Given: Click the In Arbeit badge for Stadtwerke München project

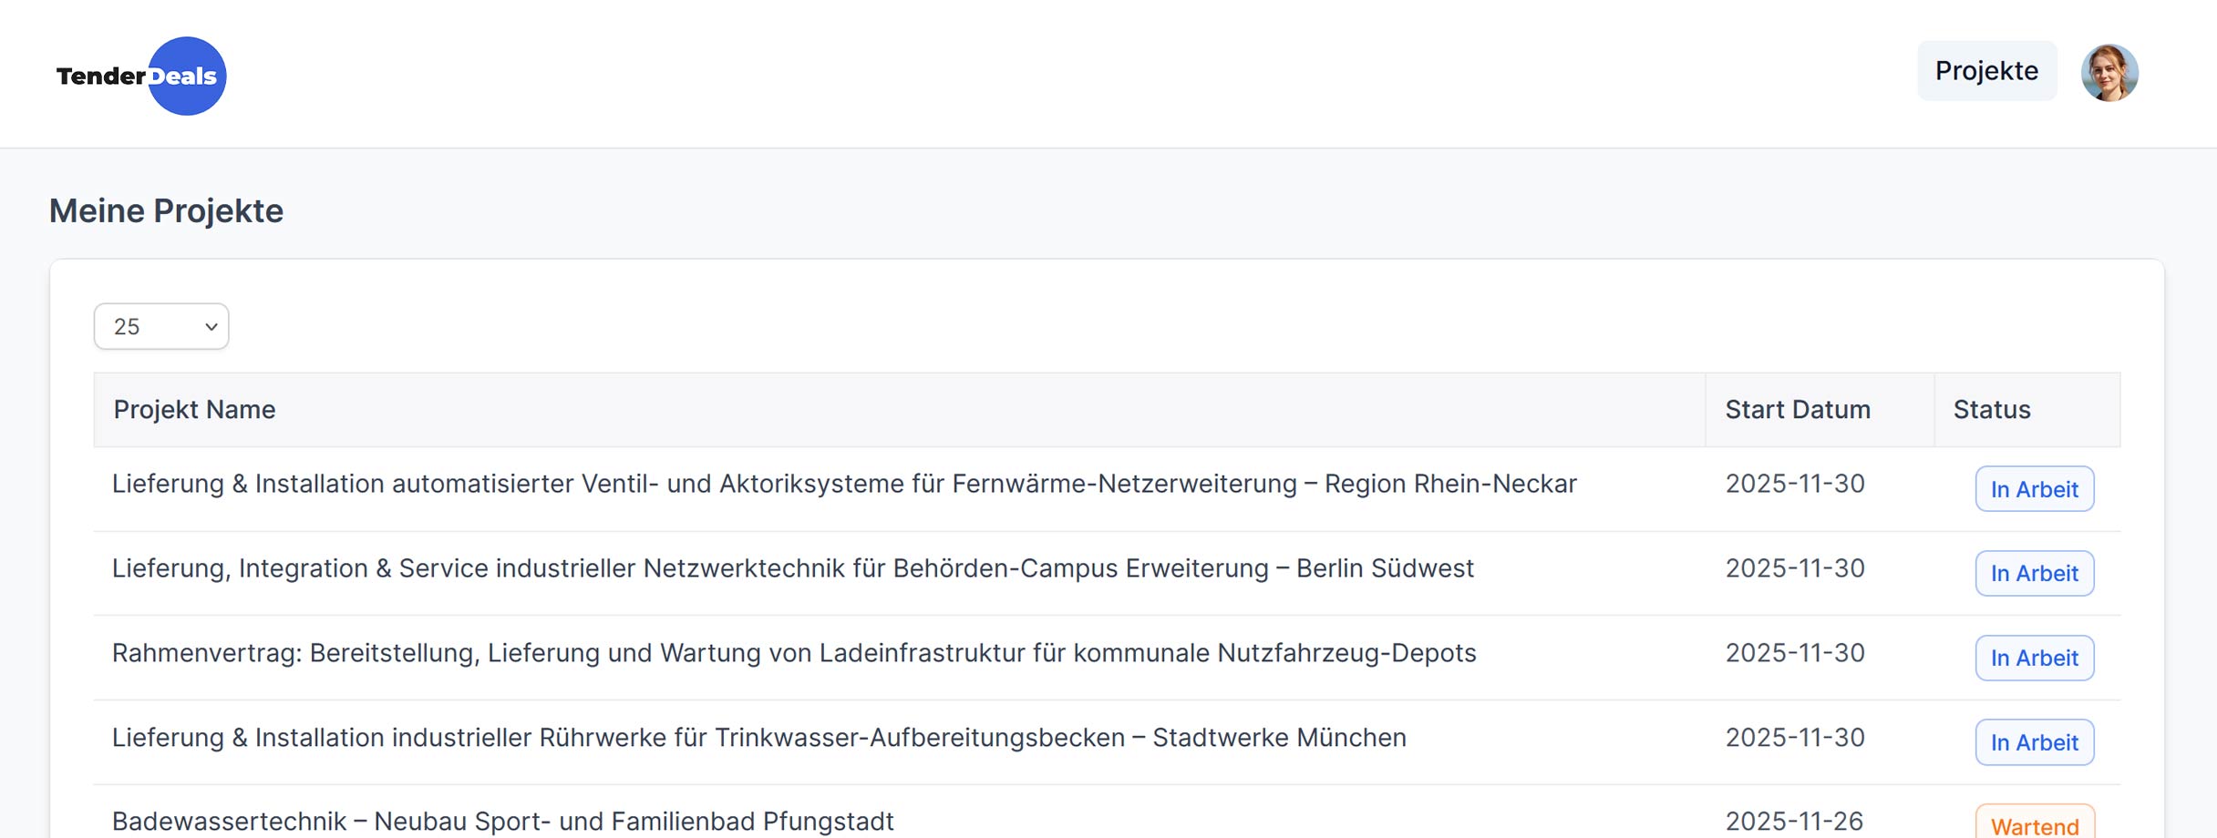Looking at the screenshot, I should tap(2034, 742).
